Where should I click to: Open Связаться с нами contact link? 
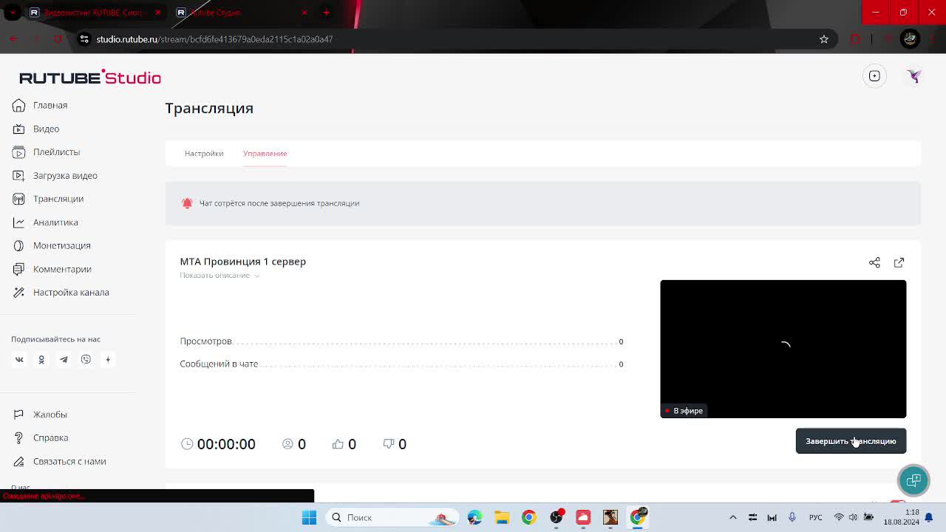pyautogui.click(x=59, y=461)
